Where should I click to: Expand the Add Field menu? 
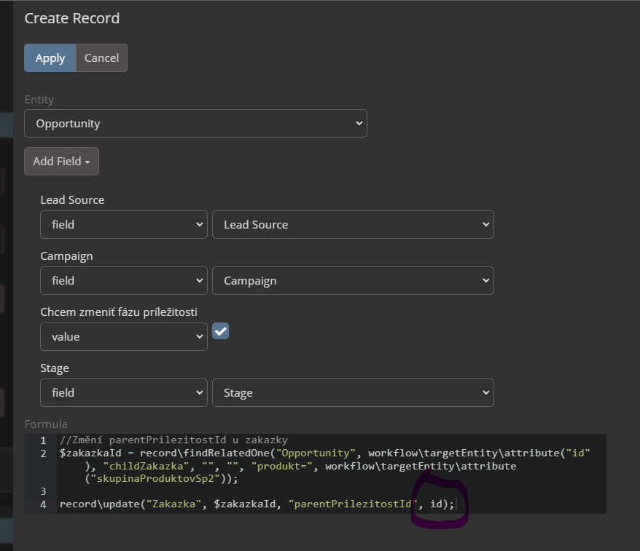[x=61, y=162]
